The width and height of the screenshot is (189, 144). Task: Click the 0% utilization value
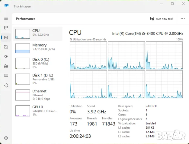73,112
